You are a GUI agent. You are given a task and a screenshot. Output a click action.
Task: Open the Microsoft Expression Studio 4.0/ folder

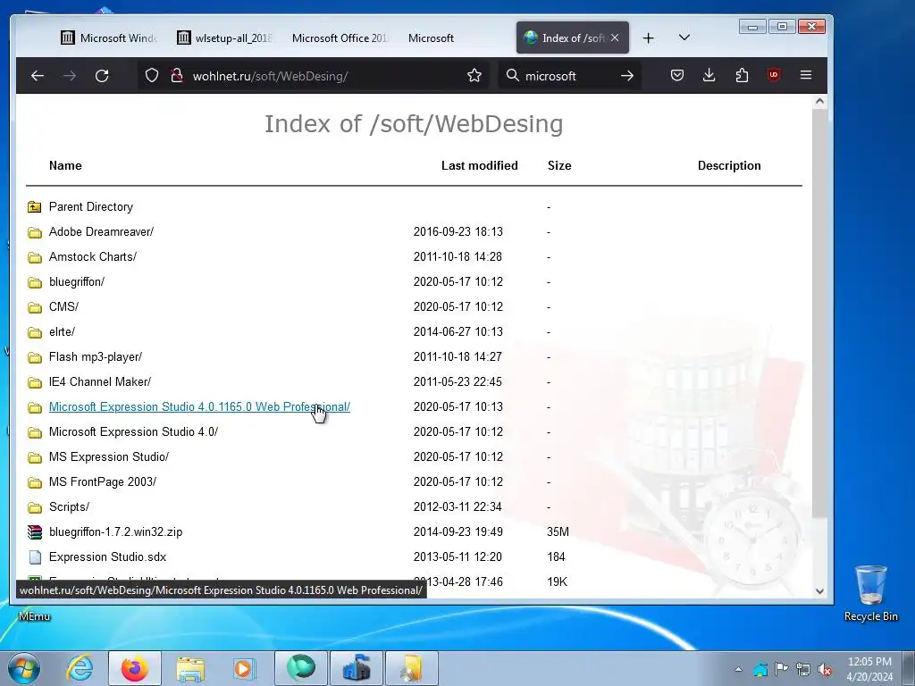(x=134, y=431)
